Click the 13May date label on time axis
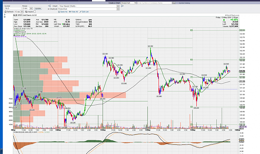The height and width of the screenshot is (154, 260). tap(192, 130)
